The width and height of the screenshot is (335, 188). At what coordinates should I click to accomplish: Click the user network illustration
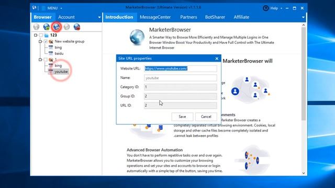pyautogui.click(x=250, y=90)
